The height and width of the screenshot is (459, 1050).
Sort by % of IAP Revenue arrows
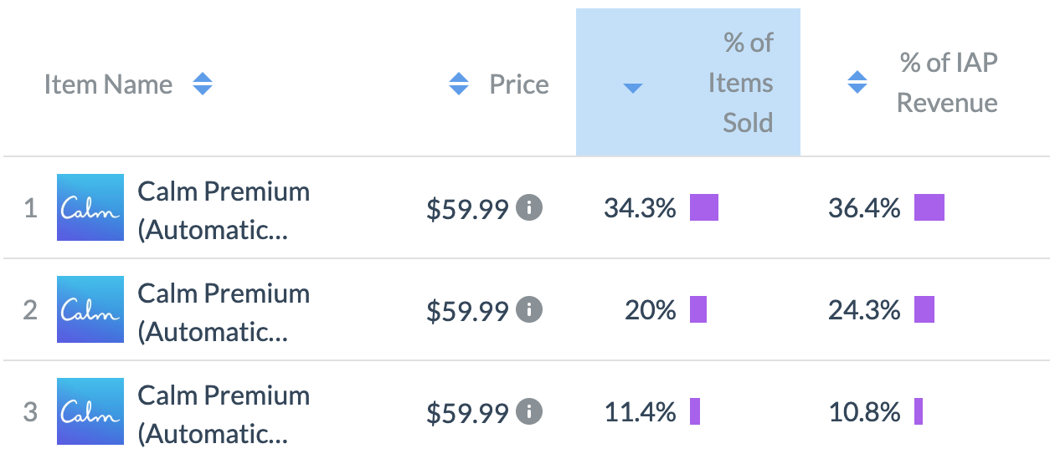(x=857, y=83)
